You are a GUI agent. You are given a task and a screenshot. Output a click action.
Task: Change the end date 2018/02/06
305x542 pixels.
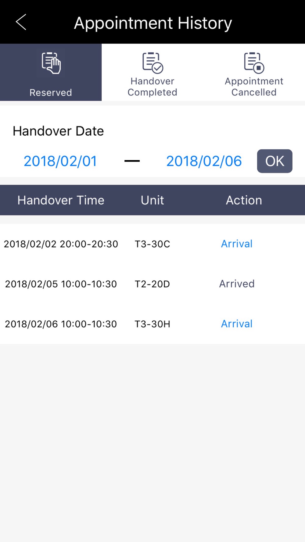pyautogui.click(x=204, y=161)
